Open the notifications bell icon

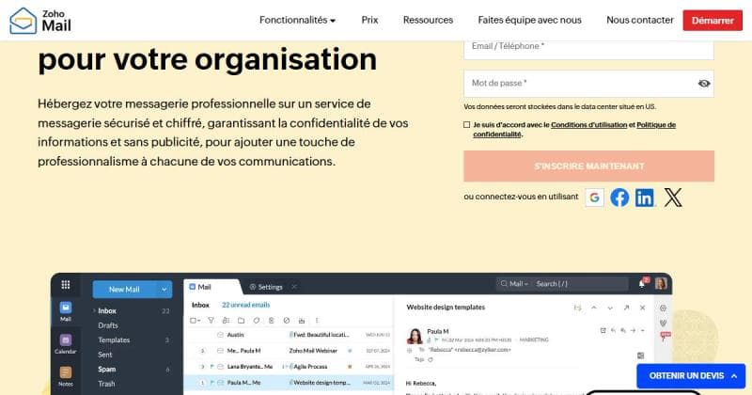pyautogui.click(x=642, y=284)
